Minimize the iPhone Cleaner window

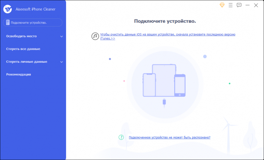click(247, 5)
